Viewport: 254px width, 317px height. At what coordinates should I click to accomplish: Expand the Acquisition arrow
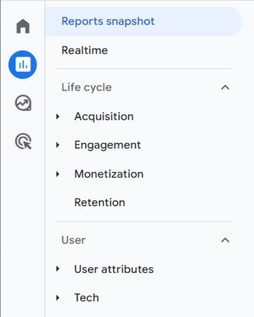58,117
